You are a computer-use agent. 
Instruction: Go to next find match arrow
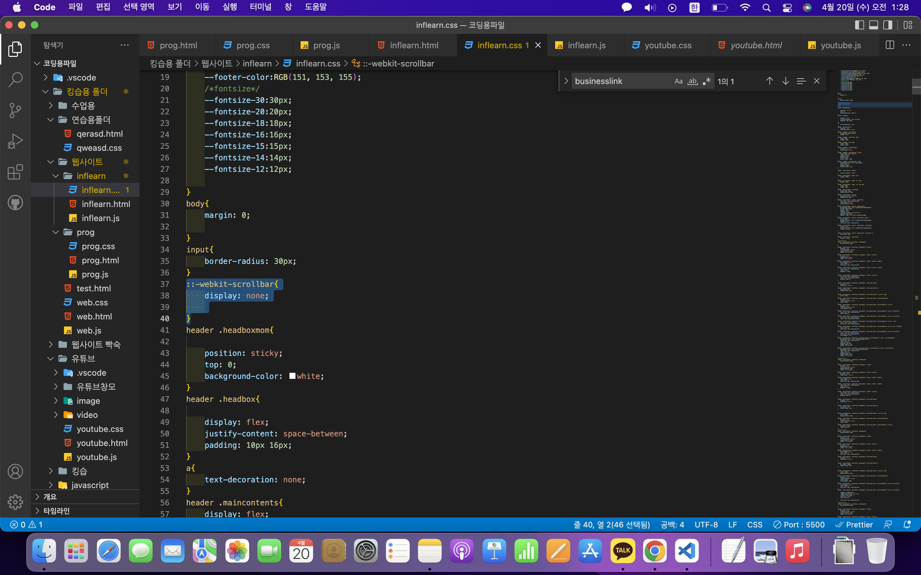point(785,81)
